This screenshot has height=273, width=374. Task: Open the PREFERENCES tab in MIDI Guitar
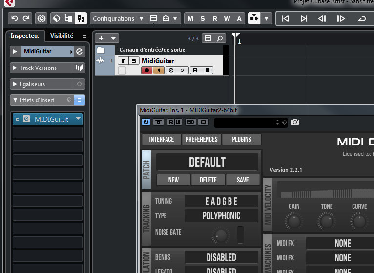coord(202,139)
